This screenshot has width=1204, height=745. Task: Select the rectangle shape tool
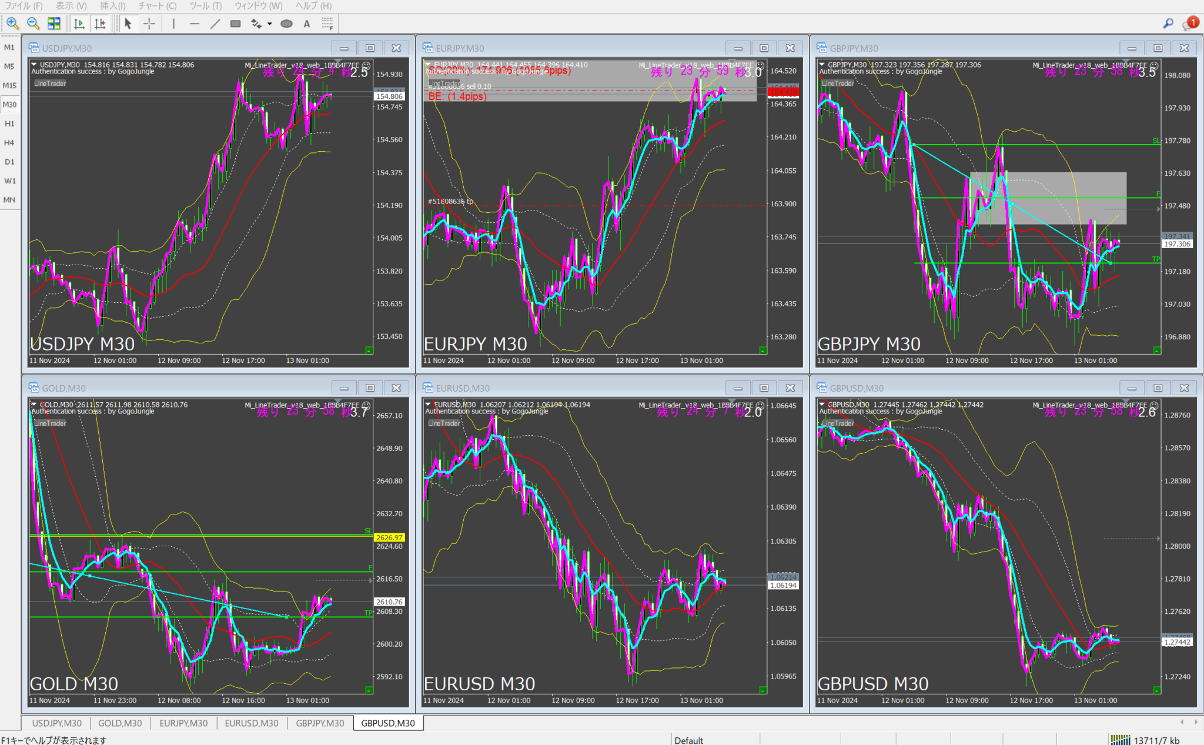click(x=235, y=24)
